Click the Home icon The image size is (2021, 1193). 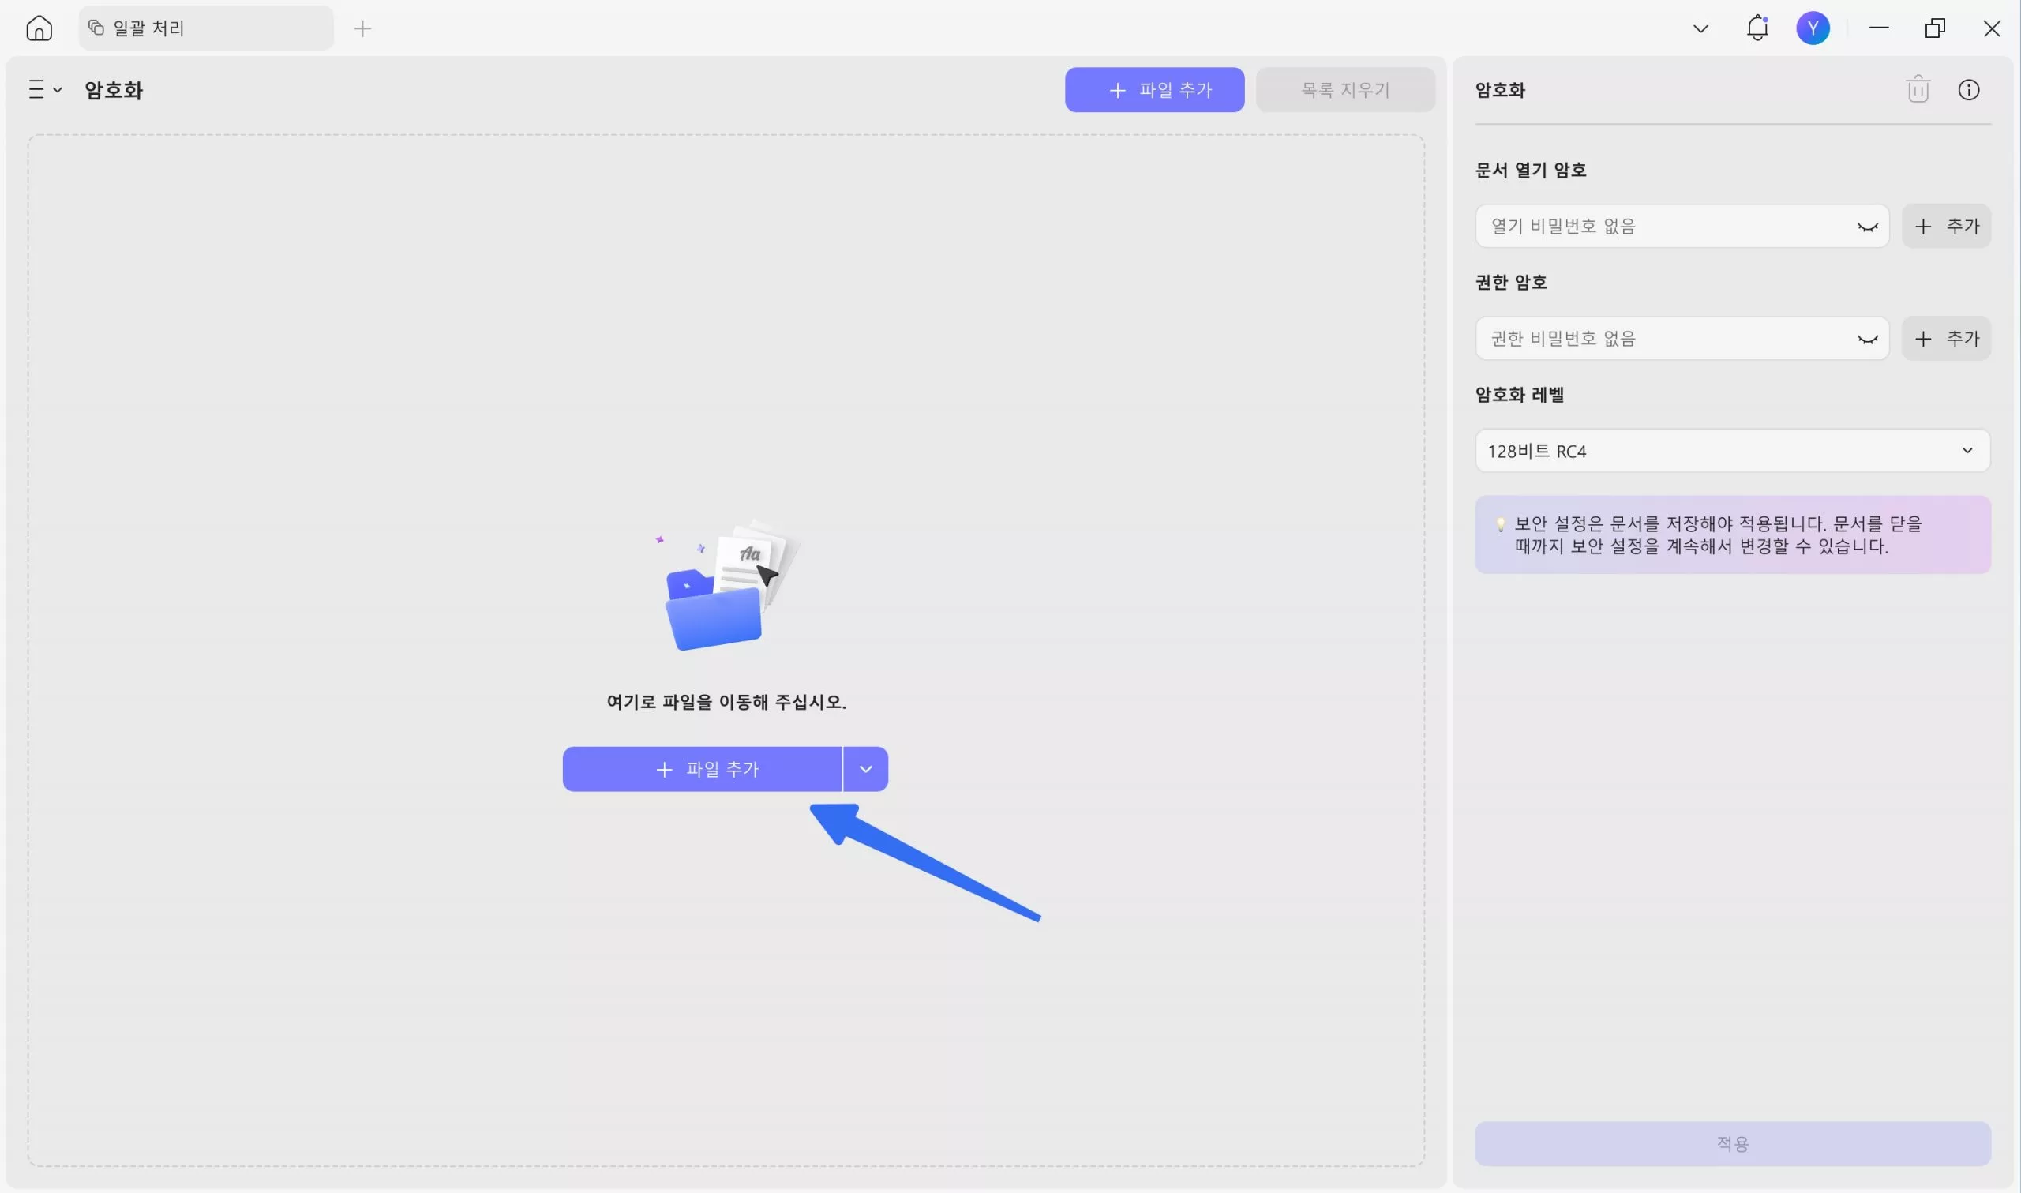39,28
